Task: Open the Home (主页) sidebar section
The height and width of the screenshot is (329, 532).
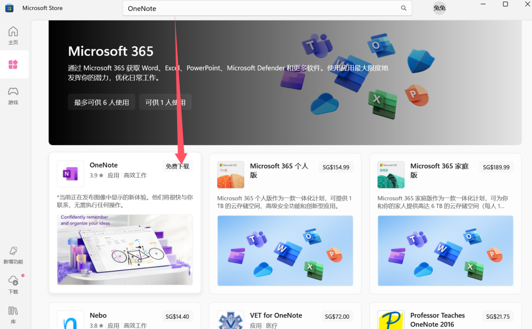Action: (x=13, y=35)
